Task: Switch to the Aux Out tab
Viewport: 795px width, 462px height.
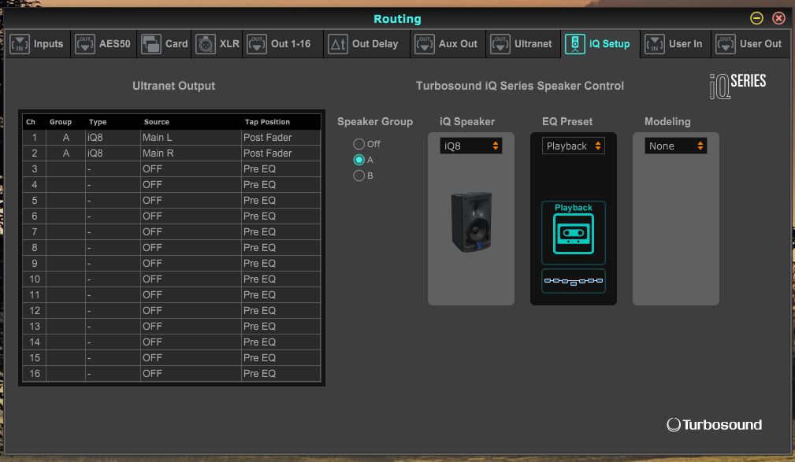Action: 448,44
